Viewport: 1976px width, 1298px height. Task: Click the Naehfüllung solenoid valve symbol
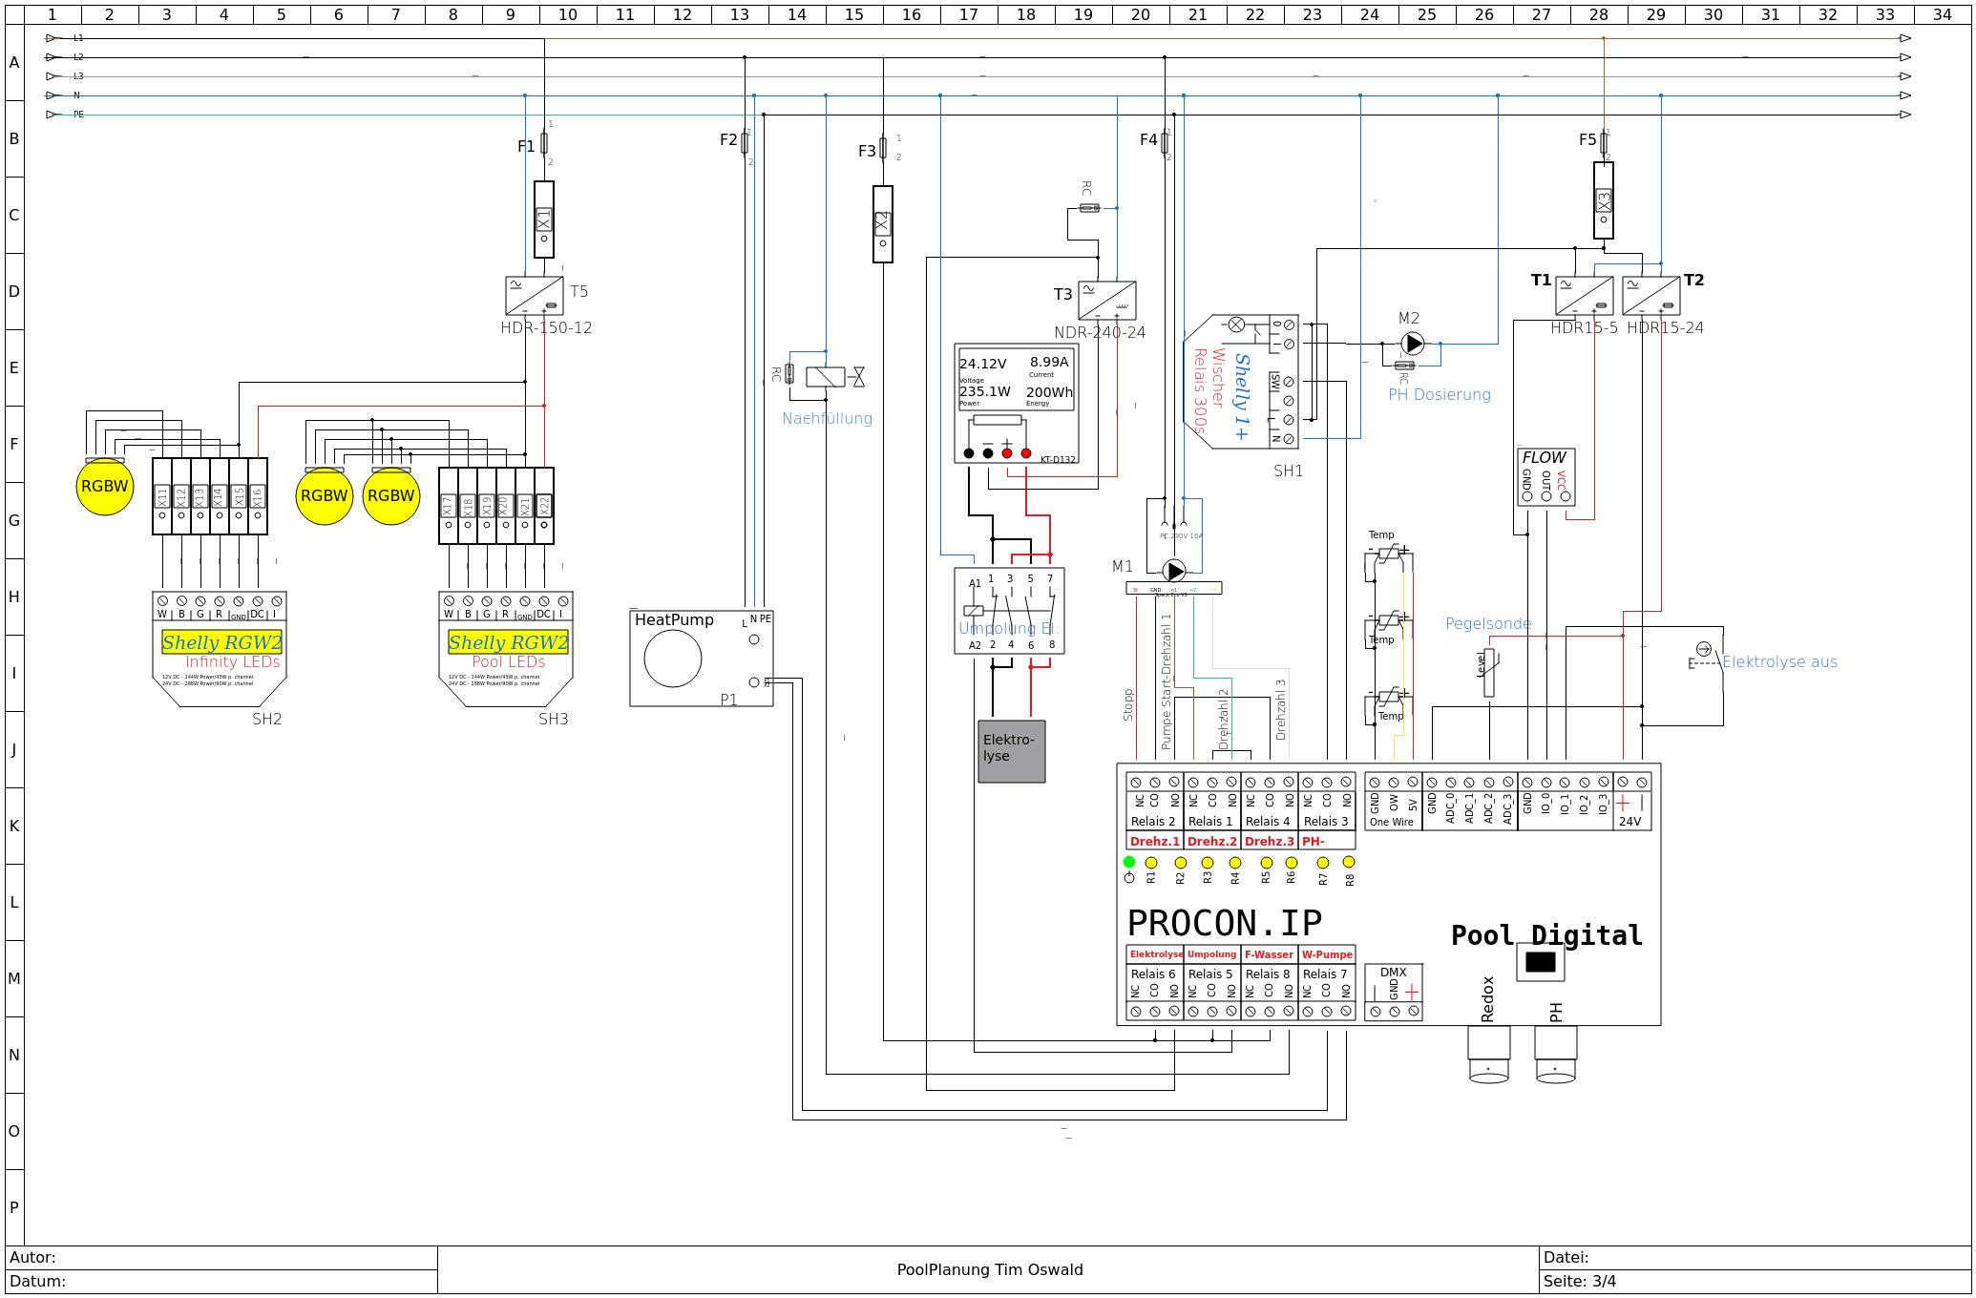click(835, 377)
